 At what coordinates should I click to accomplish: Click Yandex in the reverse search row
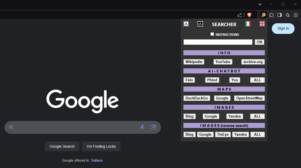(x=240, y=134)
